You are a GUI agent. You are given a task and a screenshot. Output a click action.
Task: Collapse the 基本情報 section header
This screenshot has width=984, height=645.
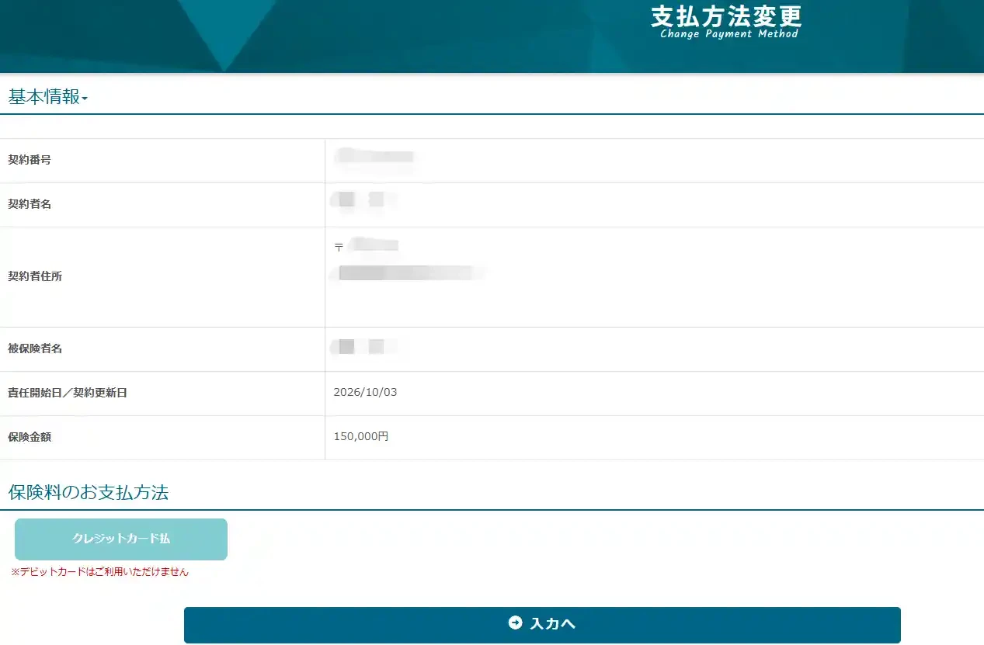48,97
